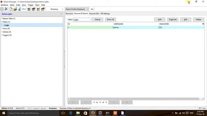This screenshot has height=116, width=207.
Task: Open the Select Profile Database dropdown
Action: coord(77,9)
